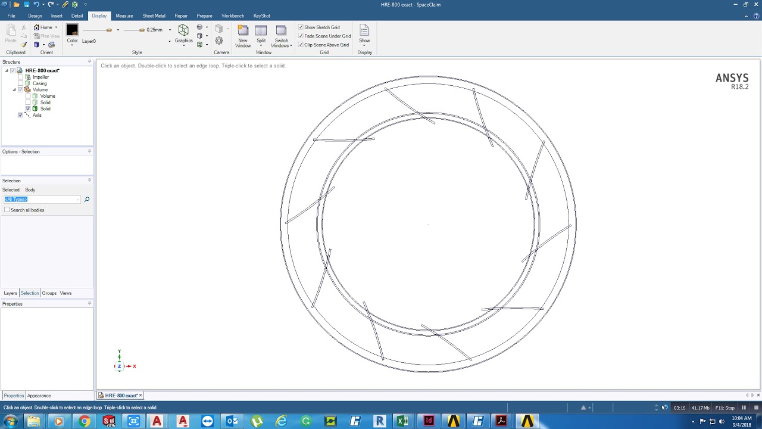Click the magnifier search icon in Selection panel
Image resolution: width=762 pixels, height=429 pixels.
pos(87,200)
